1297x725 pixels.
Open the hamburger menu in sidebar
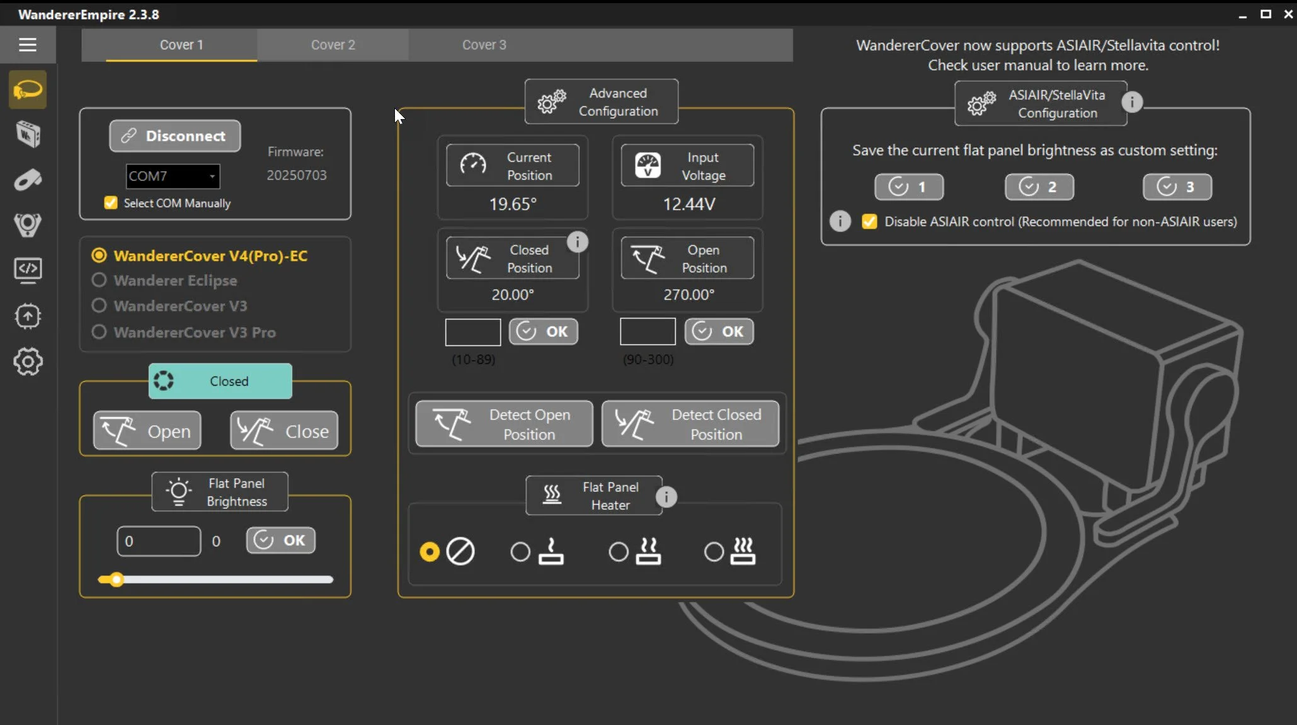pyautogui.click(x=28, y=45)
